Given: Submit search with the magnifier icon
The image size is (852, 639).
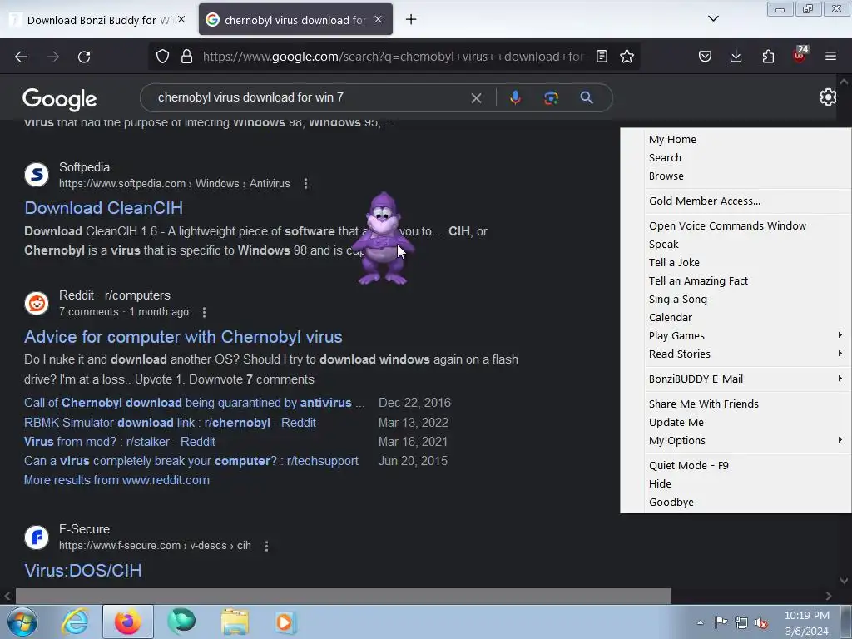Looking at the screenshot, I should pos(587,98).
